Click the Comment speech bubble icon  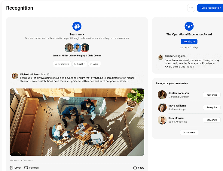tap(26, 168)
